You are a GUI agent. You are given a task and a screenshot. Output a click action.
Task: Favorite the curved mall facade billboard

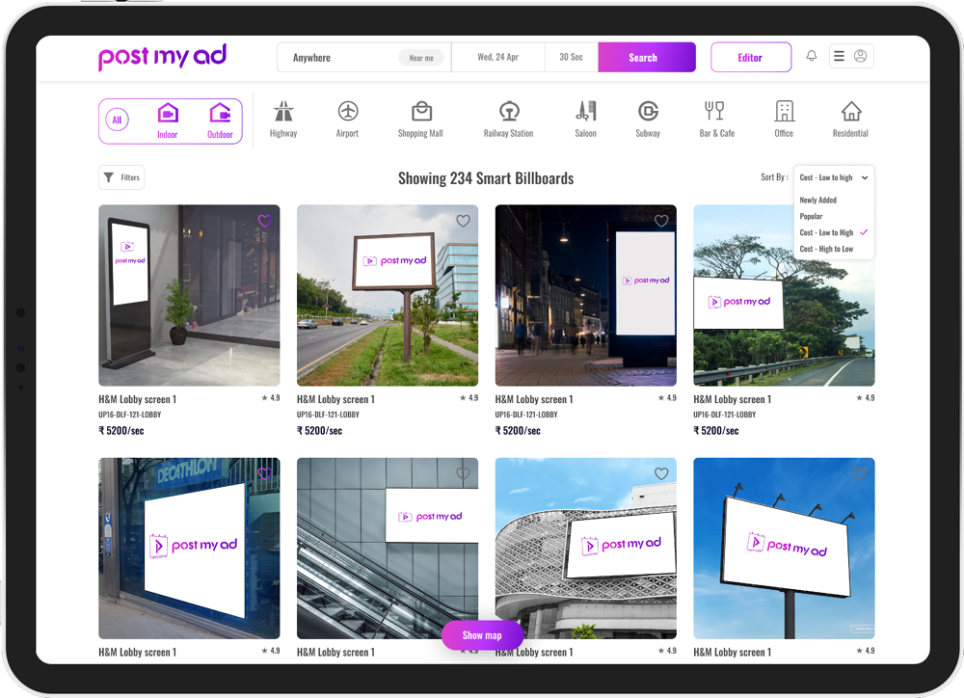pos(661,473)
